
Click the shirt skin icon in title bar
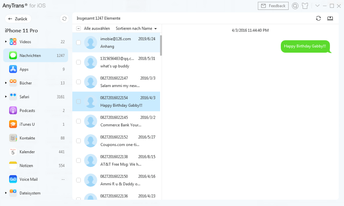[305, 6]
